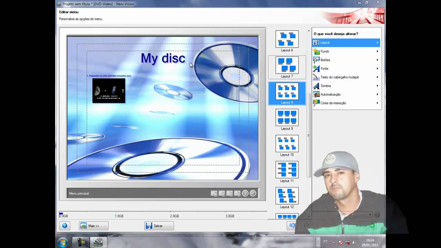The image size is (441, 248).
Task: Open the Fundo background options
Action: (346, 51)
